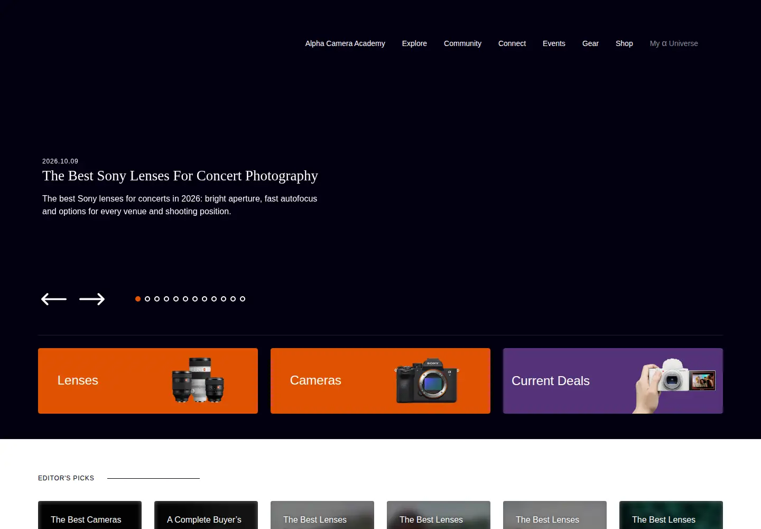Screen dimensions: 761x529
Task: Jump to the seventh carousel dot
Action: 195,299
